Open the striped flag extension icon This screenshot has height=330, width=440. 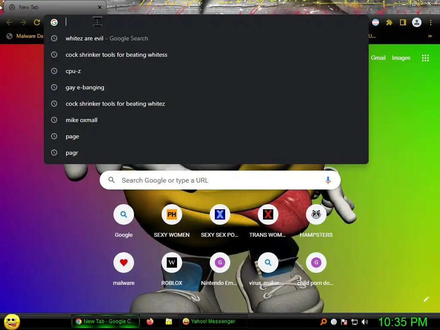click(376, 22)
